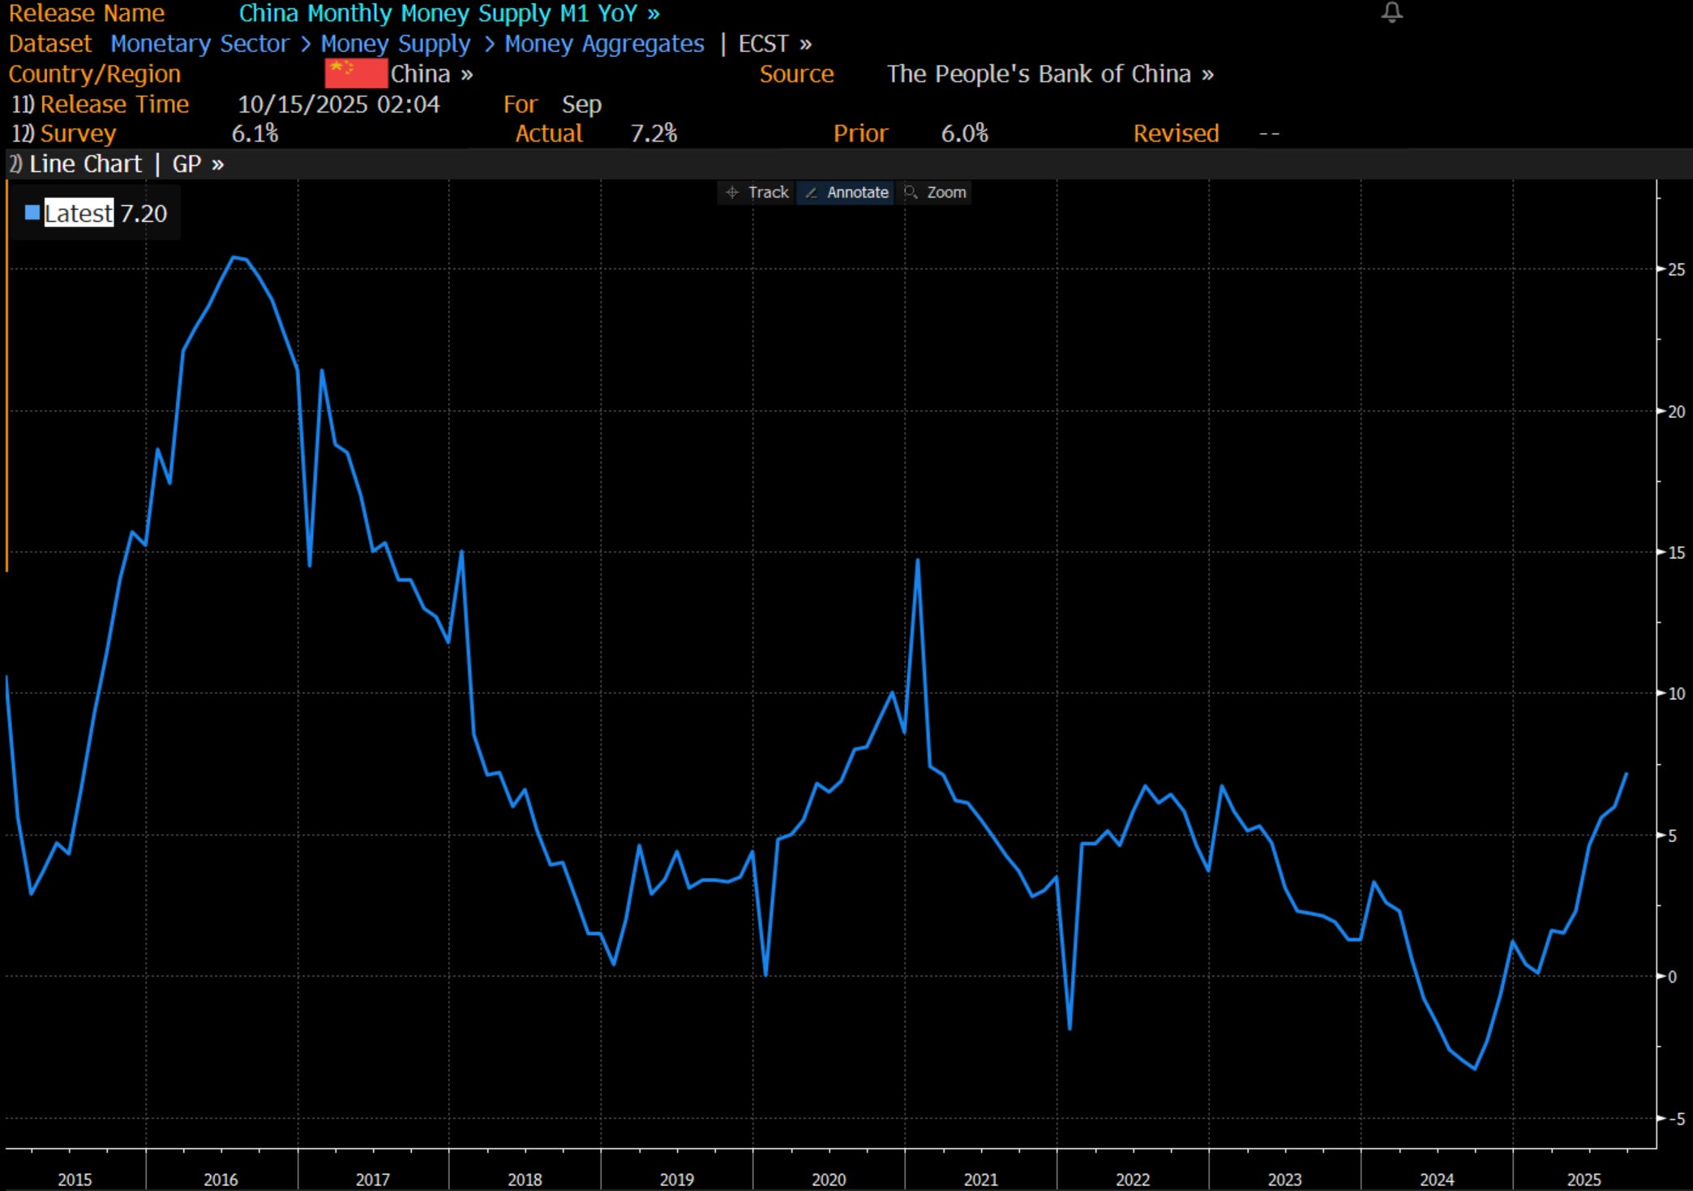The width and height of the screenshot is (1693, 1191).
Task: Open China Monthly Money Supply M1 YoY link
Action: click(x=448, y=14)
